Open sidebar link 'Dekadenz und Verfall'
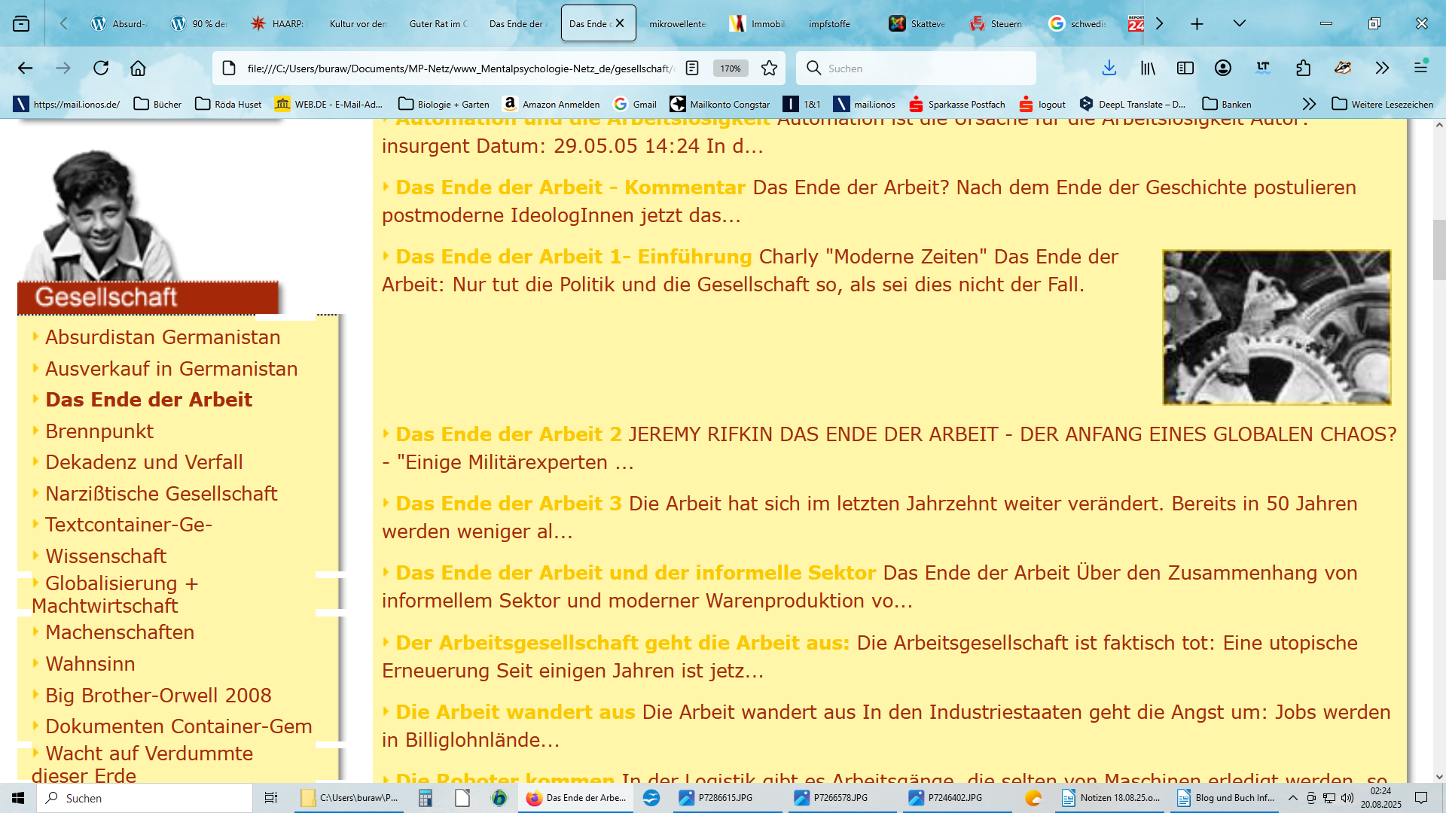This screenshot has height=813, width=1446. (x=144, y=462)
